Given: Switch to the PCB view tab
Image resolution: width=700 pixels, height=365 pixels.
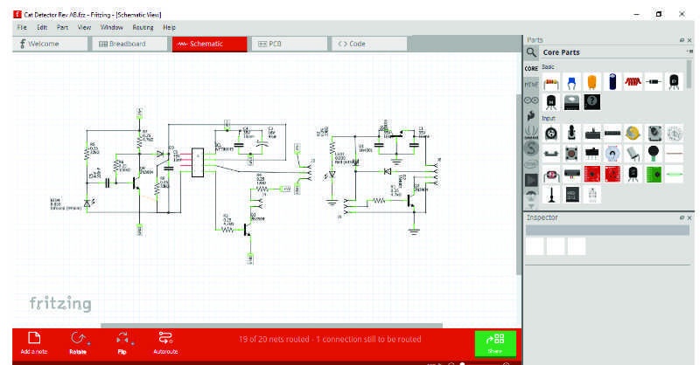Looking at the screenshot, I should click(x=290, y=44).
